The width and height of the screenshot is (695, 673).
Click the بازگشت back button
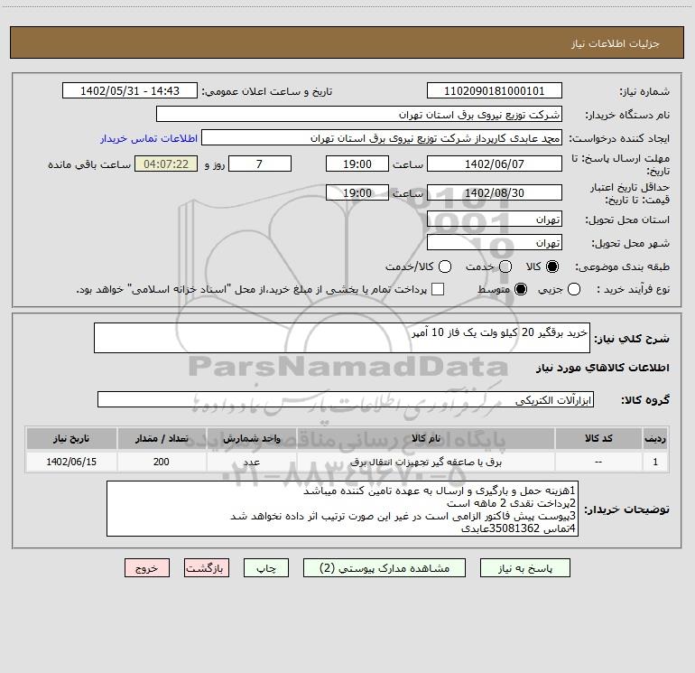pyautogui.click(x=207, y=568)
